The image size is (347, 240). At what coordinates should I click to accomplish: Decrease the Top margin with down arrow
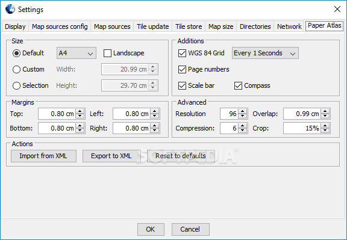pos(80,116)
